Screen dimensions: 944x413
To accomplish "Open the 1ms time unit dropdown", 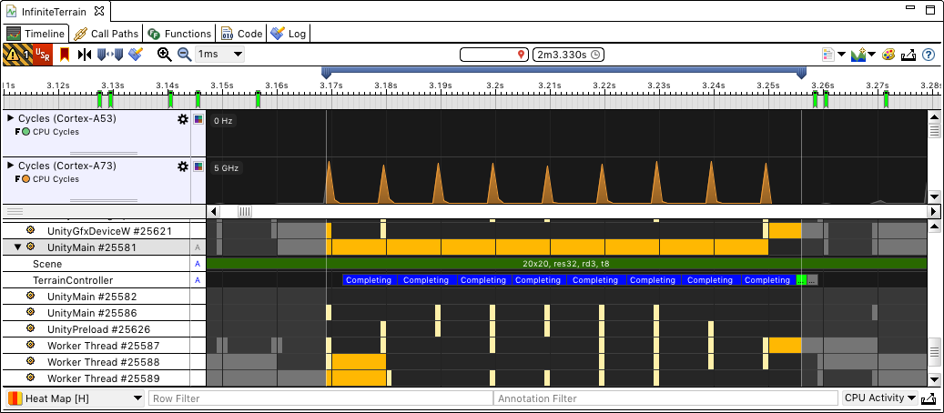I will point(219,55).
